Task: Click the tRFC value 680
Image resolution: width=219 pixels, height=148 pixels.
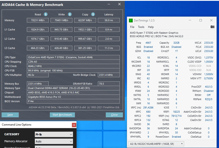Action: [148, 112]
